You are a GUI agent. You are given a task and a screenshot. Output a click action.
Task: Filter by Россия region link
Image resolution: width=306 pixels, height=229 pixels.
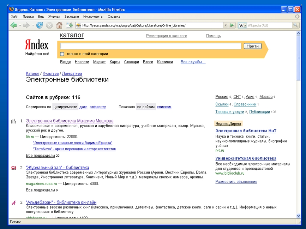(x=222, y=97)
